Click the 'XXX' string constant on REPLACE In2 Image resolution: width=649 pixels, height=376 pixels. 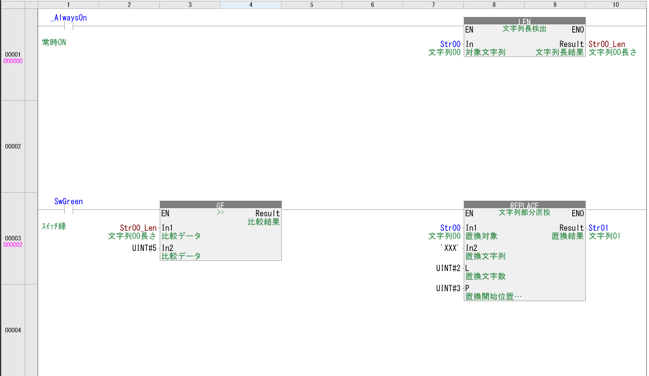(x=450, y=248)
